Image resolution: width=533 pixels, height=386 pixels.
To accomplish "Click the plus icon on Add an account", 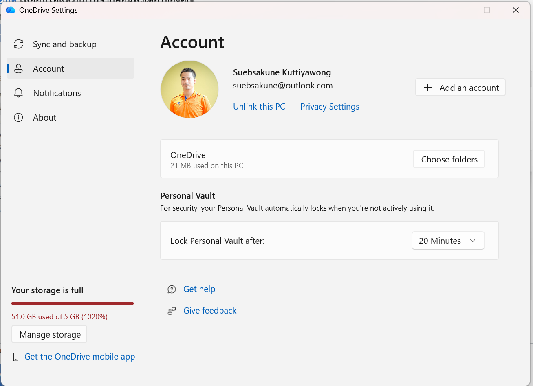I will [428, 88].
